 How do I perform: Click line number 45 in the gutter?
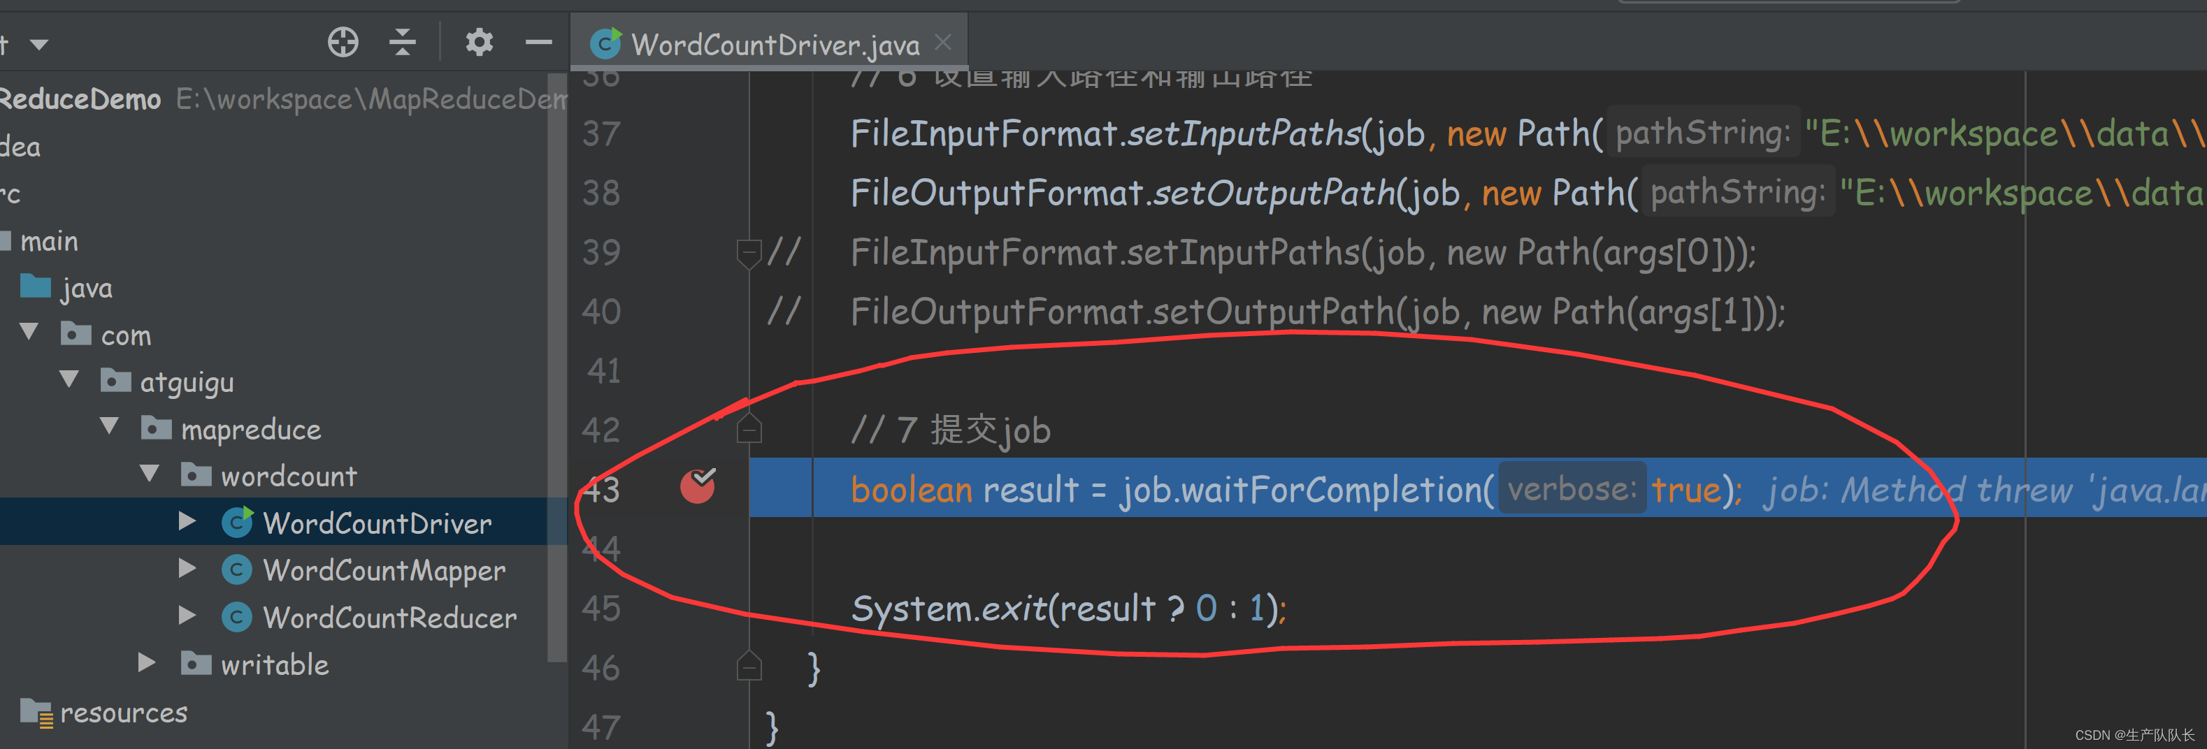pyautogui.click(x=601, y=609)
